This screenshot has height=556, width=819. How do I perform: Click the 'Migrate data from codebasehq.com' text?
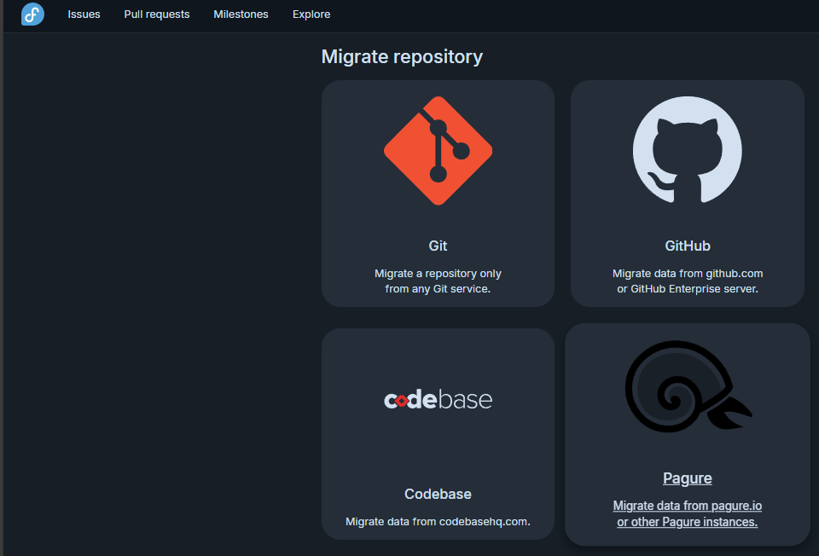tap(437, 521)
